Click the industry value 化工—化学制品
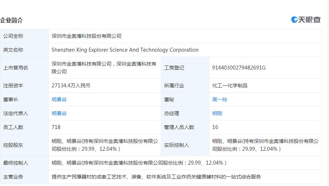Screen dimensions: 329x186 [230, 86]
